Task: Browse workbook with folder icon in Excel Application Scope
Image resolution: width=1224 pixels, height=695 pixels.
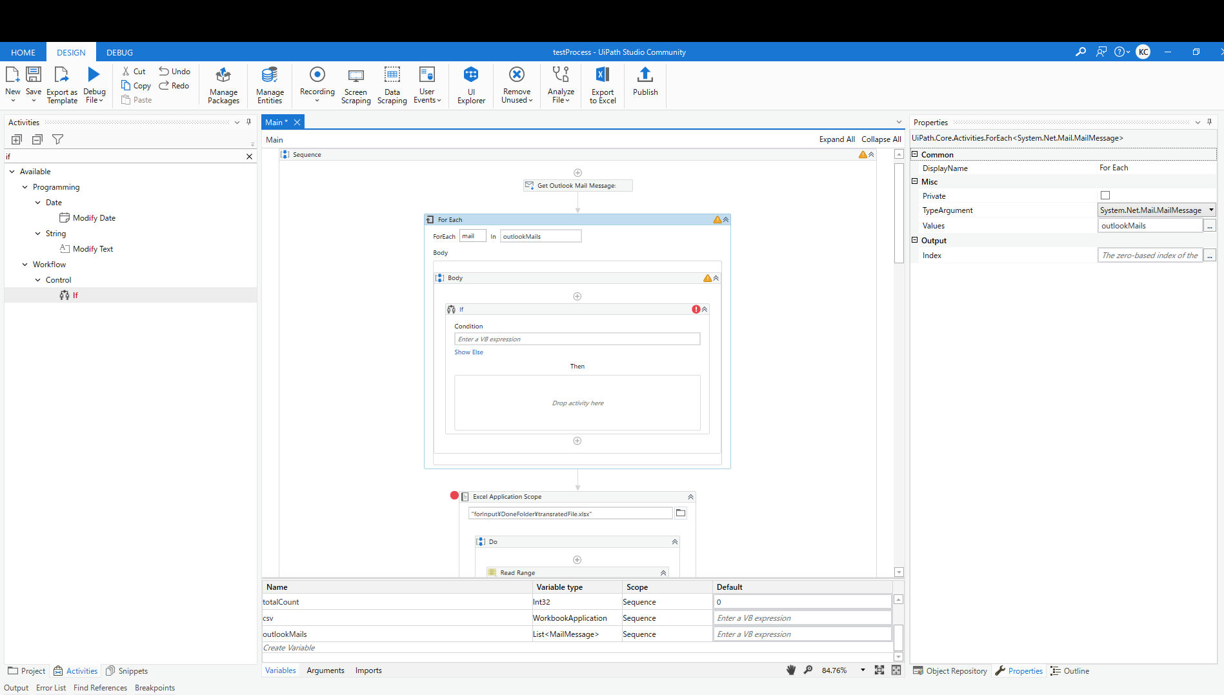Action: [681, 513]
